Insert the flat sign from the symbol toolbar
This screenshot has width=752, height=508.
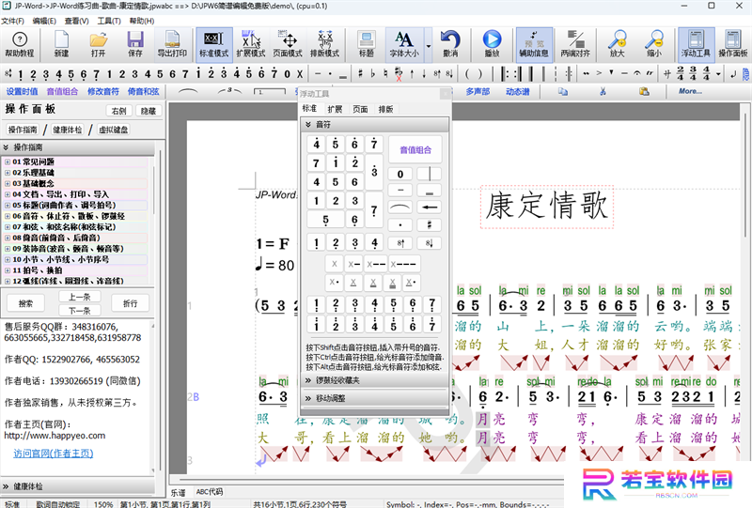click(x=373, y=74)
